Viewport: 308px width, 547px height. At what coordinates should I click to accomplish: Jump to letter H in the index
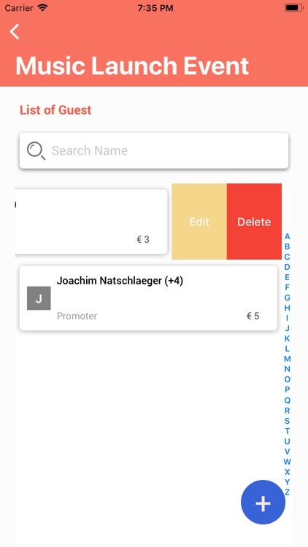pos(287,308)
